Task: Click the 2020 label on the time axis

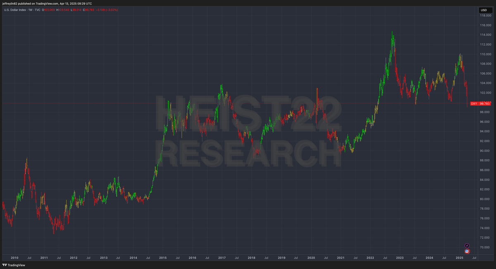Action: tap(311, 258)
